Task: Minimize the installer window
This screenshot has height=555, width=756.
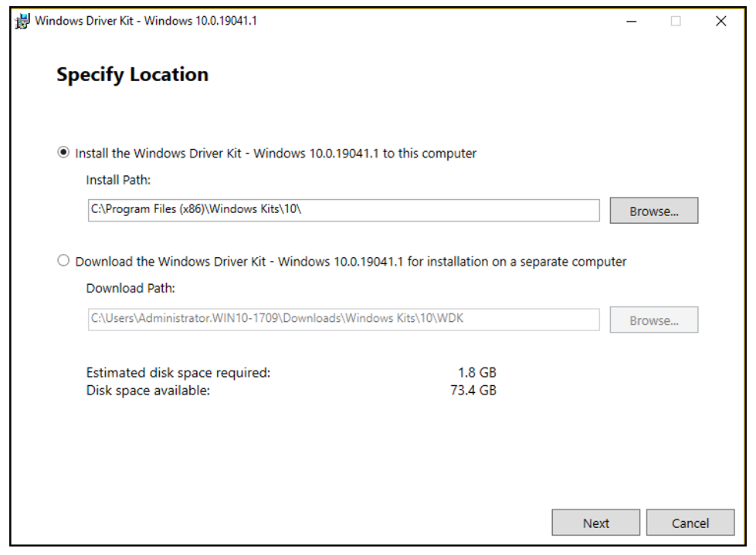Action: (631, 21)
